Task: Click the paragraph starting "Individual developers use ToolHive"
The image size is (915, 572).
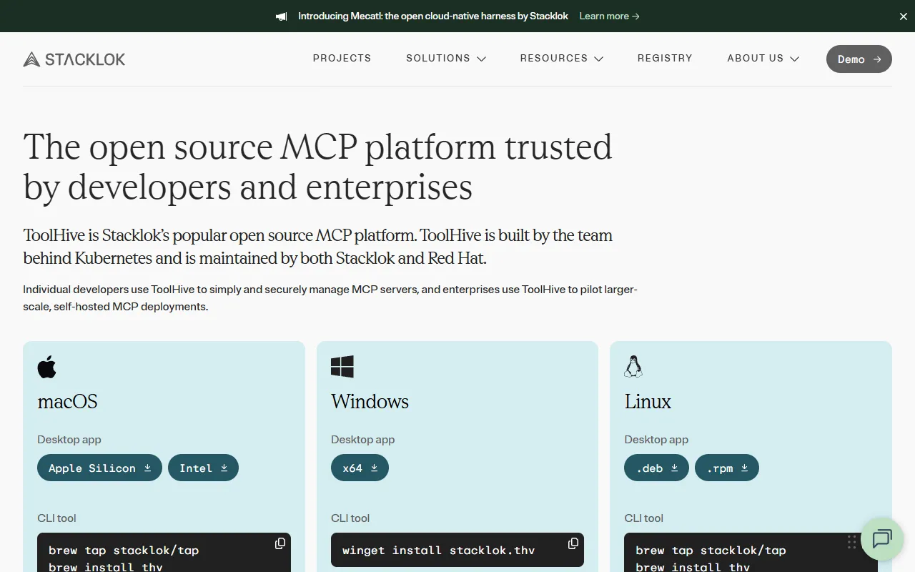Action: click(x=330, y=298)
